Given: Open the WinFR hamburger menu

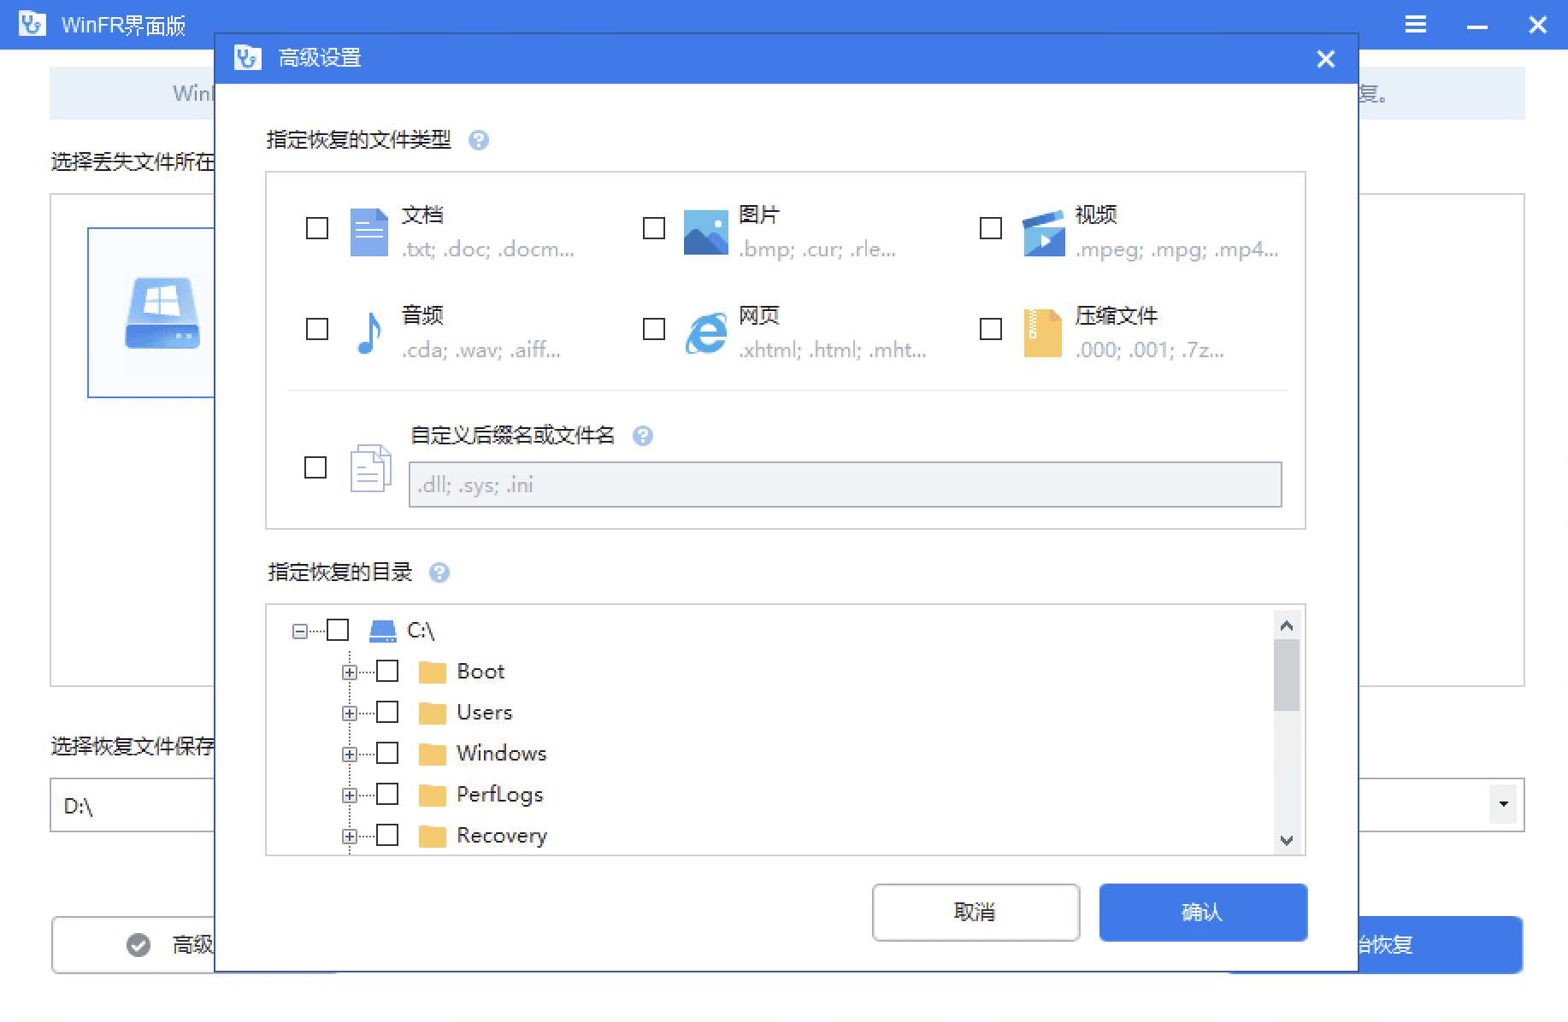Looking at the screenshot, I should (x=1415, y=24).
